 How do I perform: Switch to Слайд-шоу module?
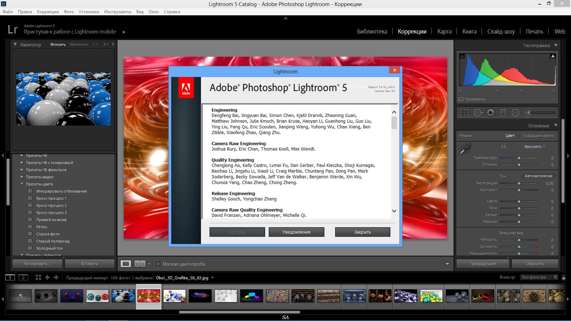click(x=501, y=31)
